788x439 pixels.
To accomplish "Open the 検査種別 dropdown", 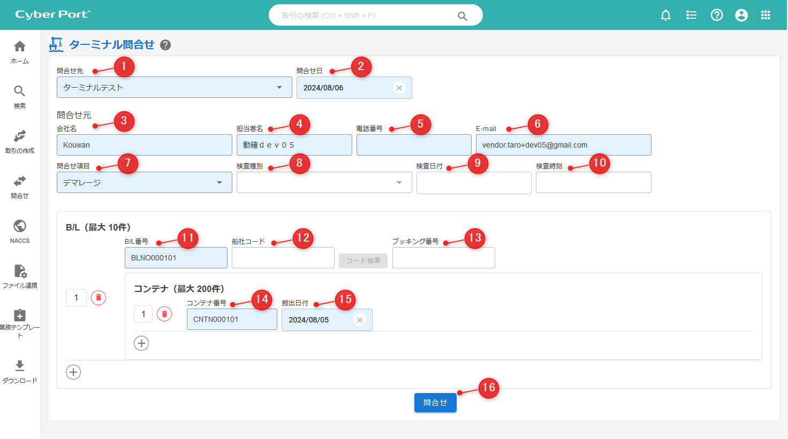I will tap(399, 183).
